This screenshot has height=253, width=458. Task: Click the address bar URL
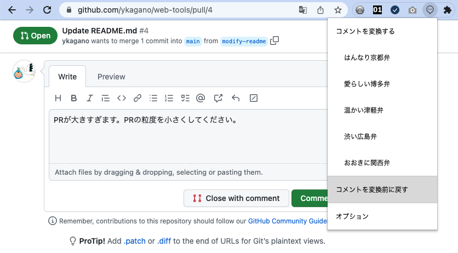point(145,10)
